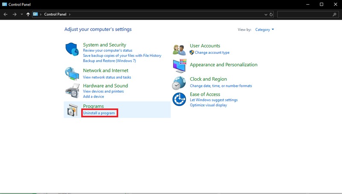The width and height of the screenshot is (342, 194).
Task: Click the Network and Internet globe icon
Action: (72, 73)
